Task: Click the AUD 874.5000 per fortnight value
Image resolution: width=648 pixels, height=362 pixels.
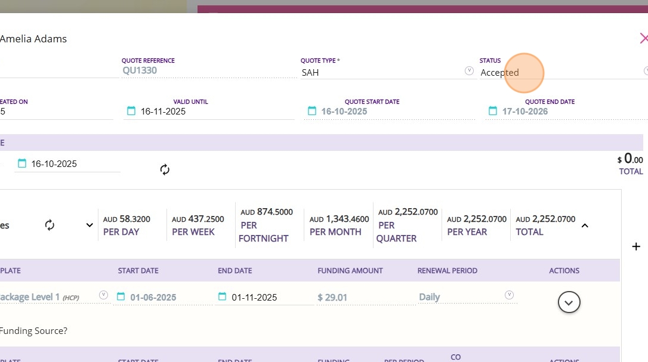Action: coord(267,212)
